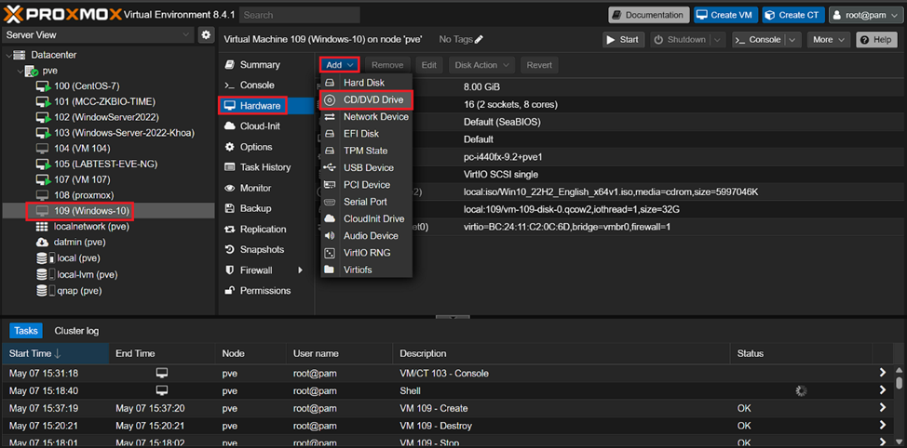Open Snapshots from the VM sidebar
907x448 pixels.
(263, 250)
